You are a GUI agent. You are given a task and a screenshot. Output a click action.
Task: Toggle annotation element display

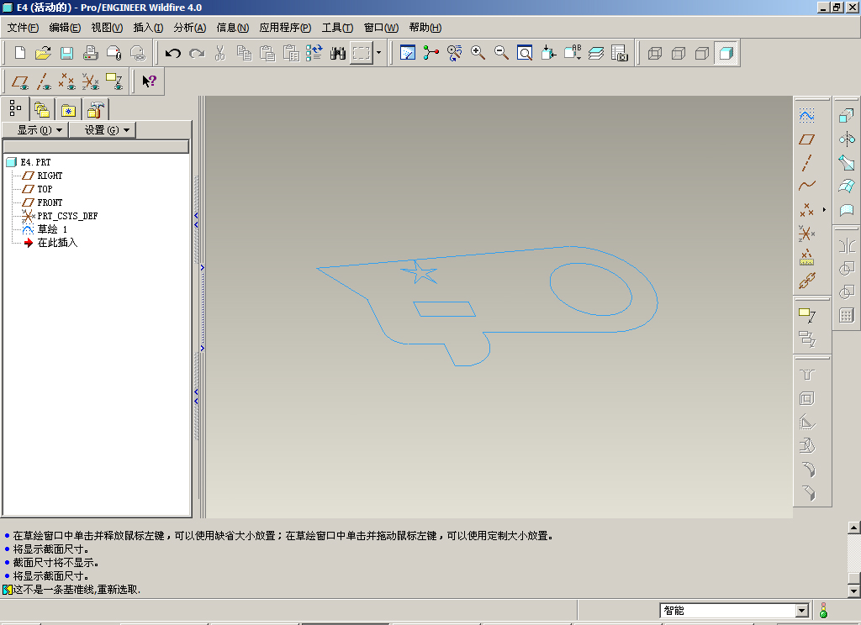(114, 81)
